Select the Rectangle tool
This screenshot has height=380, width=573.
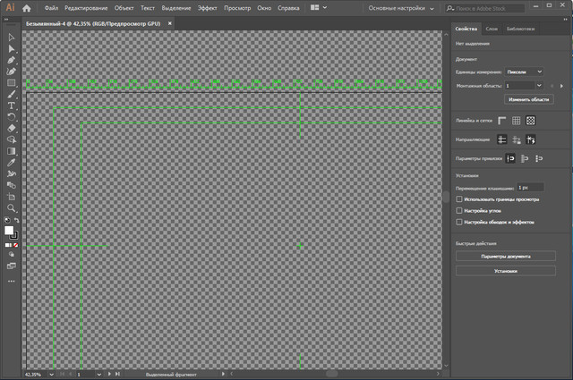click(11, 83)
